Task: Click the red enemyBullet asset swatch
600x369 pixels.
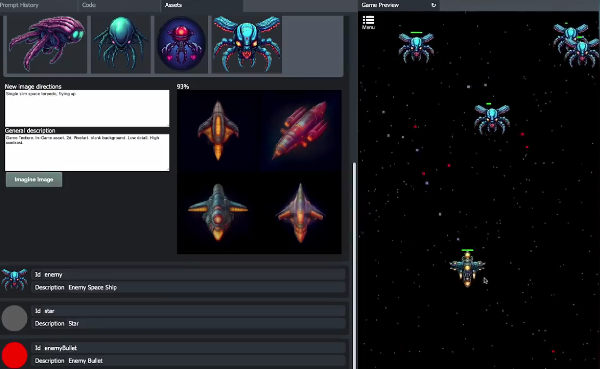Action: coord(14,355)
